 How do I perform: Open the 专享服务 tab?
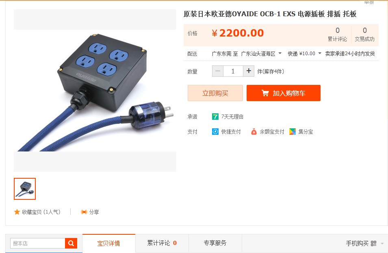click(215, 243)
